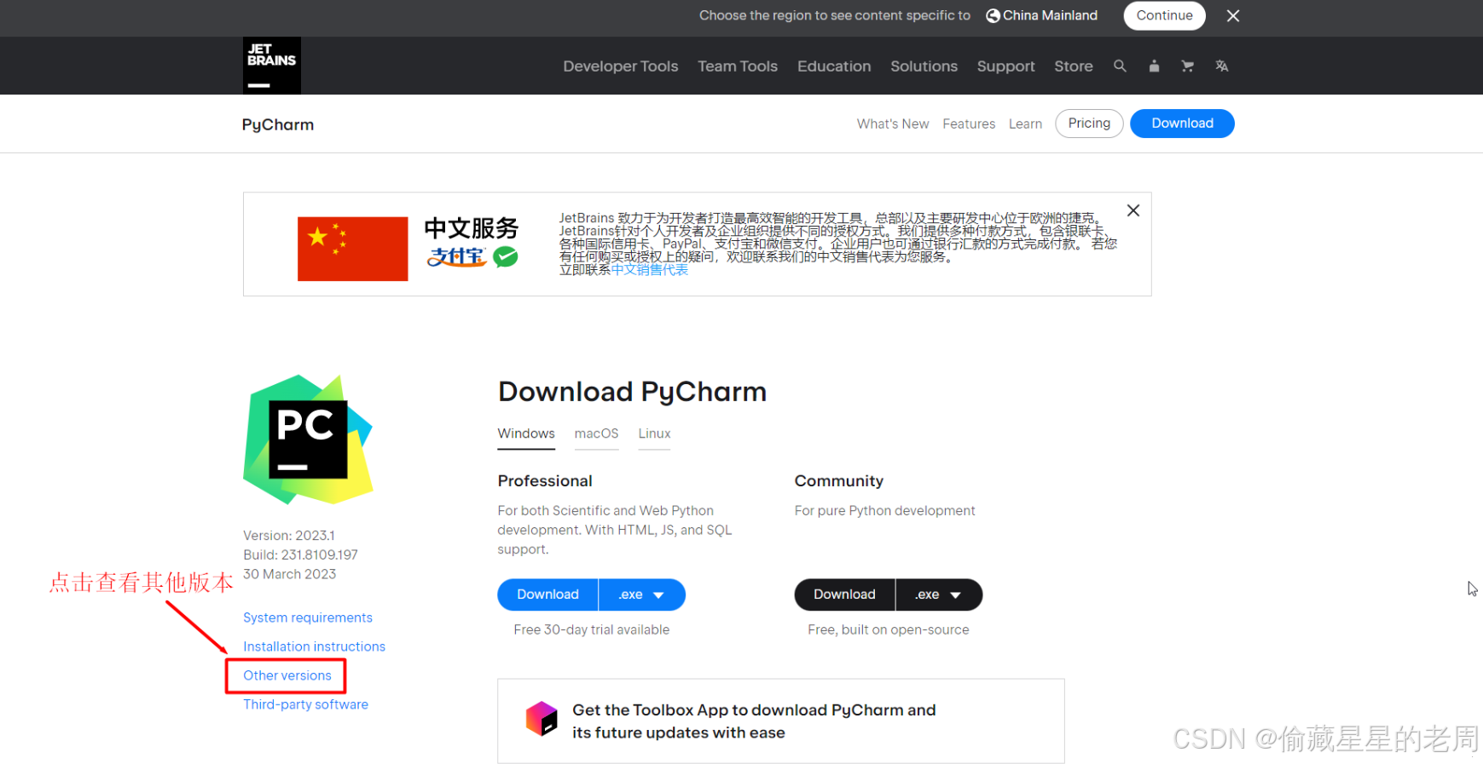1483x764 pixels.
Task: Open Education menu
Action: point(834,66)
